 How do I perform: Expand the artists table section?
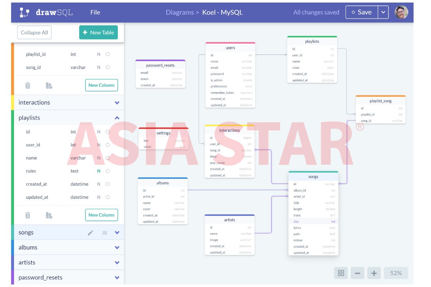pyautogui.click(x=117, y=263)
